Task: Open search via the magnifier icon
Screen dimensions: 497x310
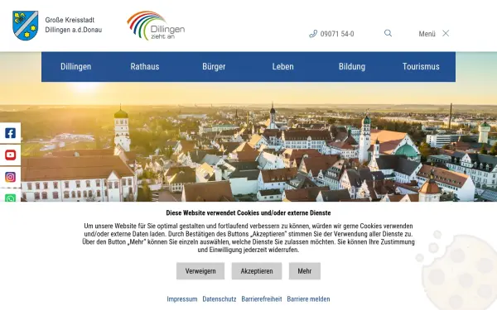Action: point(388,33)
